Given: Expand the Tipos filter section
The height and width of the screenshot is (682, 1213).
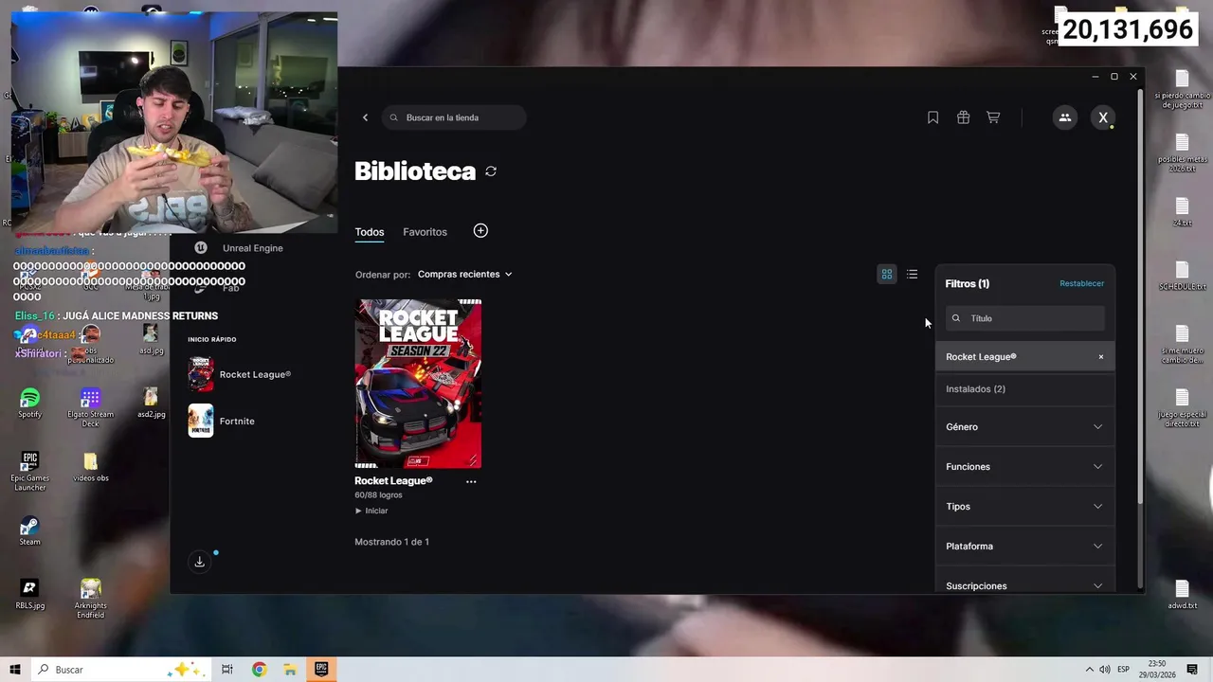Looking at the screenshot, I should click(1025, 507).
